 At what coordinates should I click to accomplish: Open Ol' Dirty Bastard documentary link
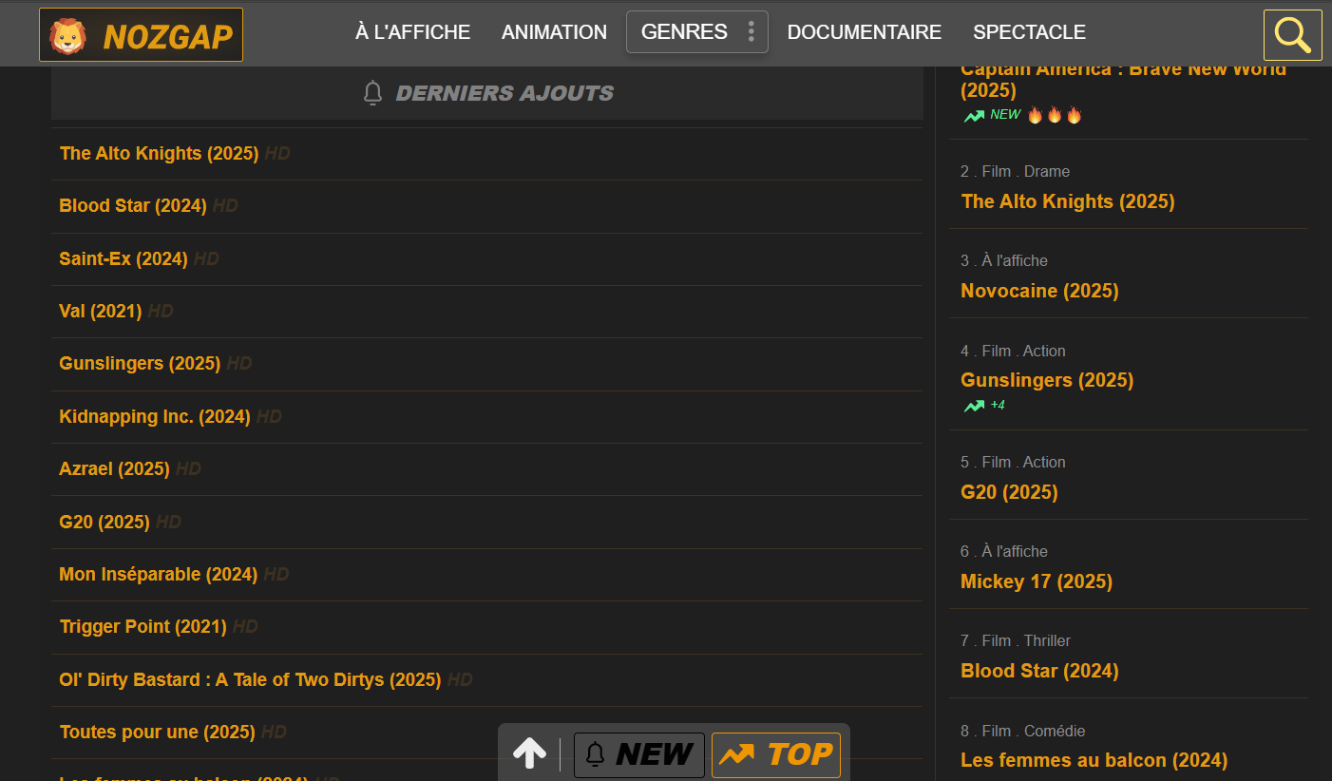[x=250, y=679]
